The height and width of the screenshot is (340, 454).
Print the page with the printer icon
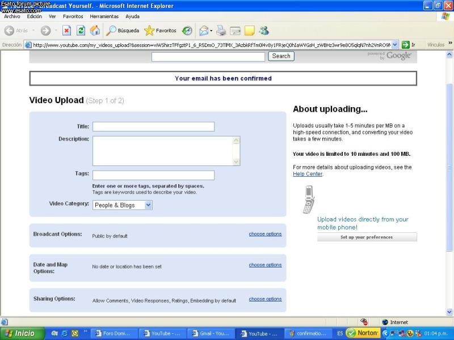pyautogui.click(x=221, y=31)
